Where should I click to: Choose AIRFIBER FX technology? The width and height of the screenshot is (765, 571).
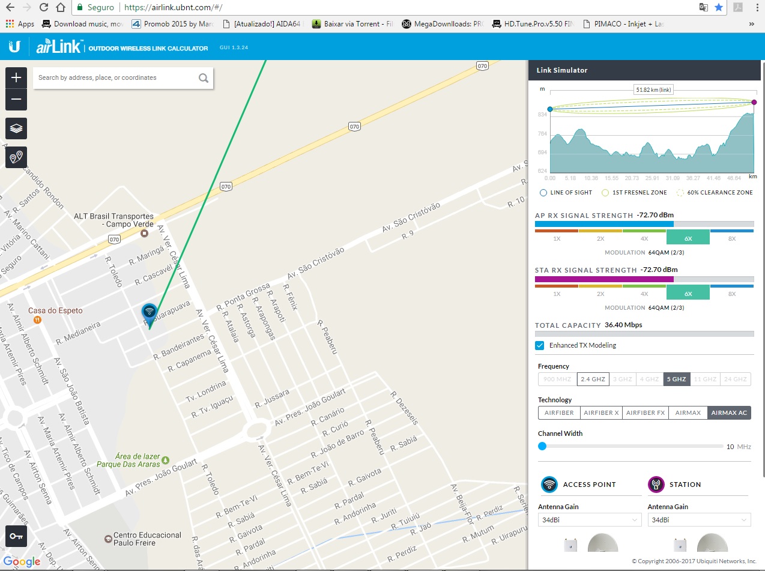[x=646, y=412]
